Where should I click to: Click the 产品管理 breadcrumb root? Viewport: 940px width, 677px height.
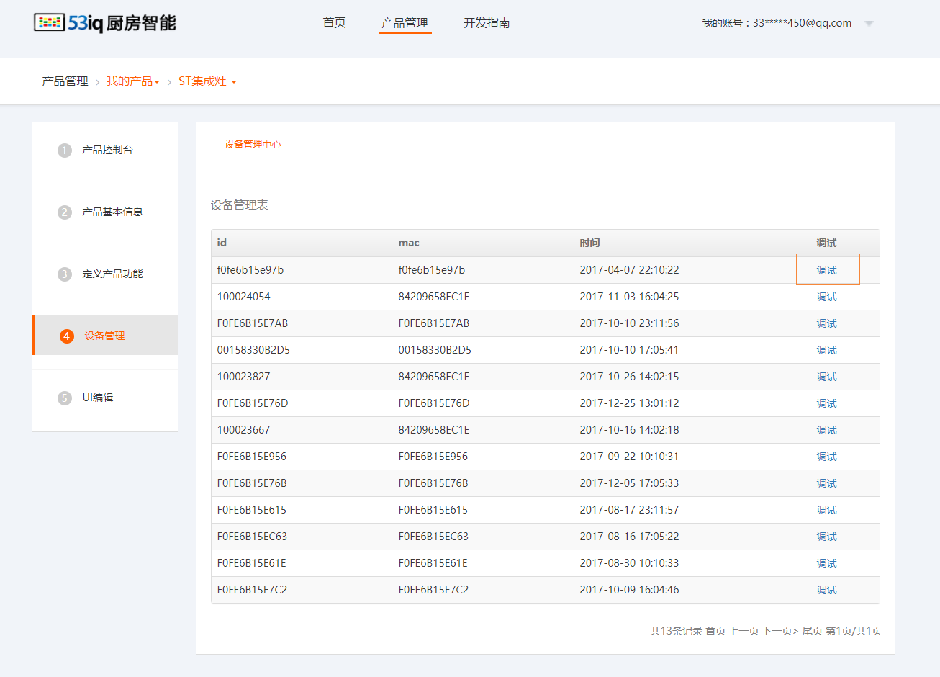coord(65,81)
